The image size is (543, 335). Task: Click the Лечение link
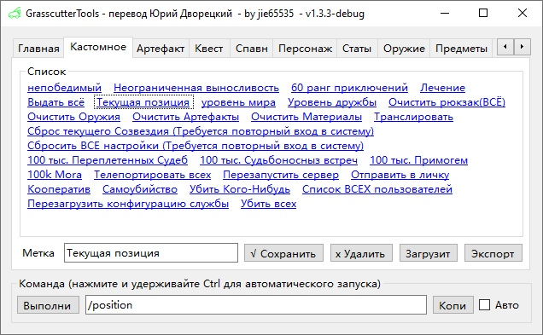442,88
